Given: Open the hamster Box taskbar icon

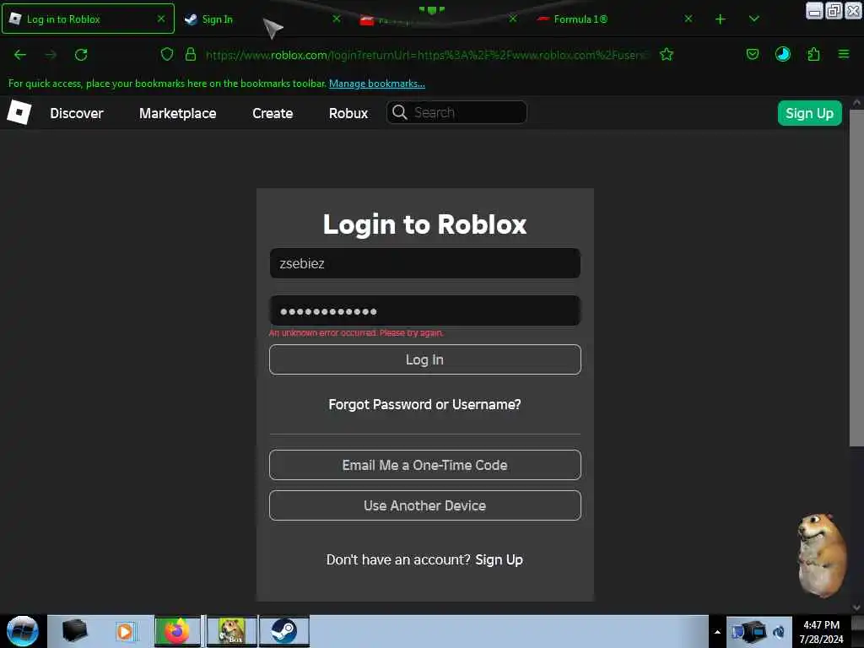Looking at the screenshot, I should click(x=232, y=631).
